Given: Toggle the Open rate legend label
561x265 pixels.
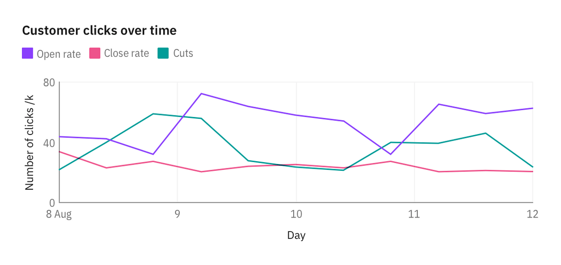Looking at the screenshot, I should (x=58, y=54).
